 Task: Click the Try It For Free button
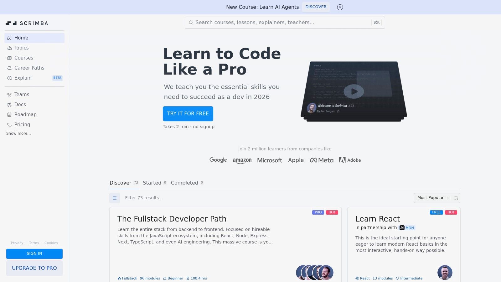click(188, 114)
